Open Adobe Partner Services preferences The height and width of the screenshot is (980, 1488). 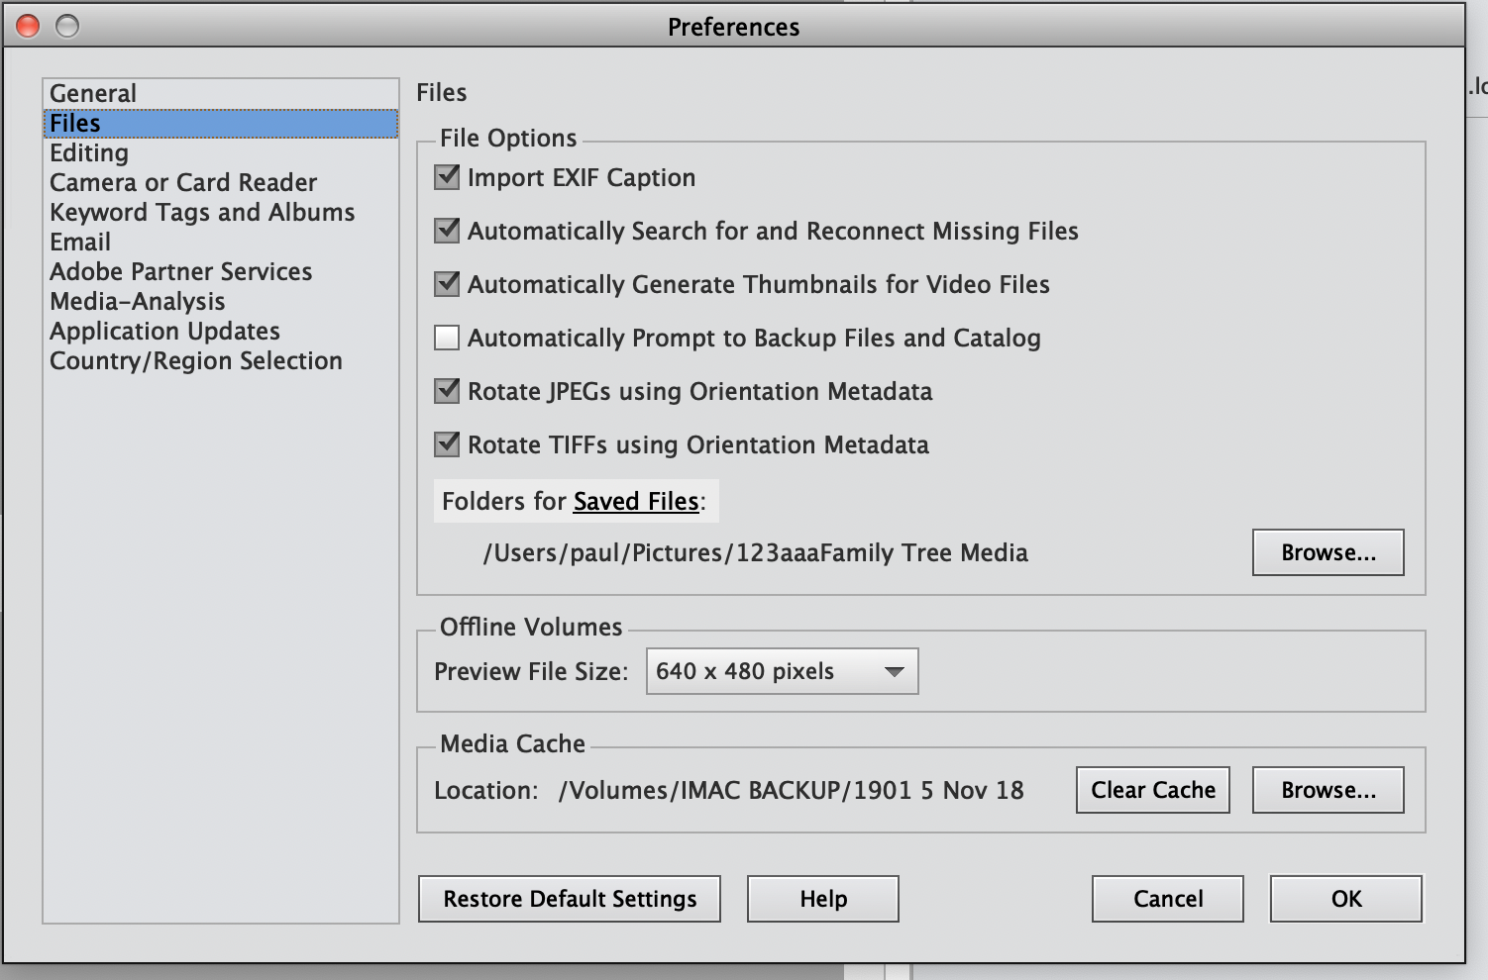click(x=221, y=271)
